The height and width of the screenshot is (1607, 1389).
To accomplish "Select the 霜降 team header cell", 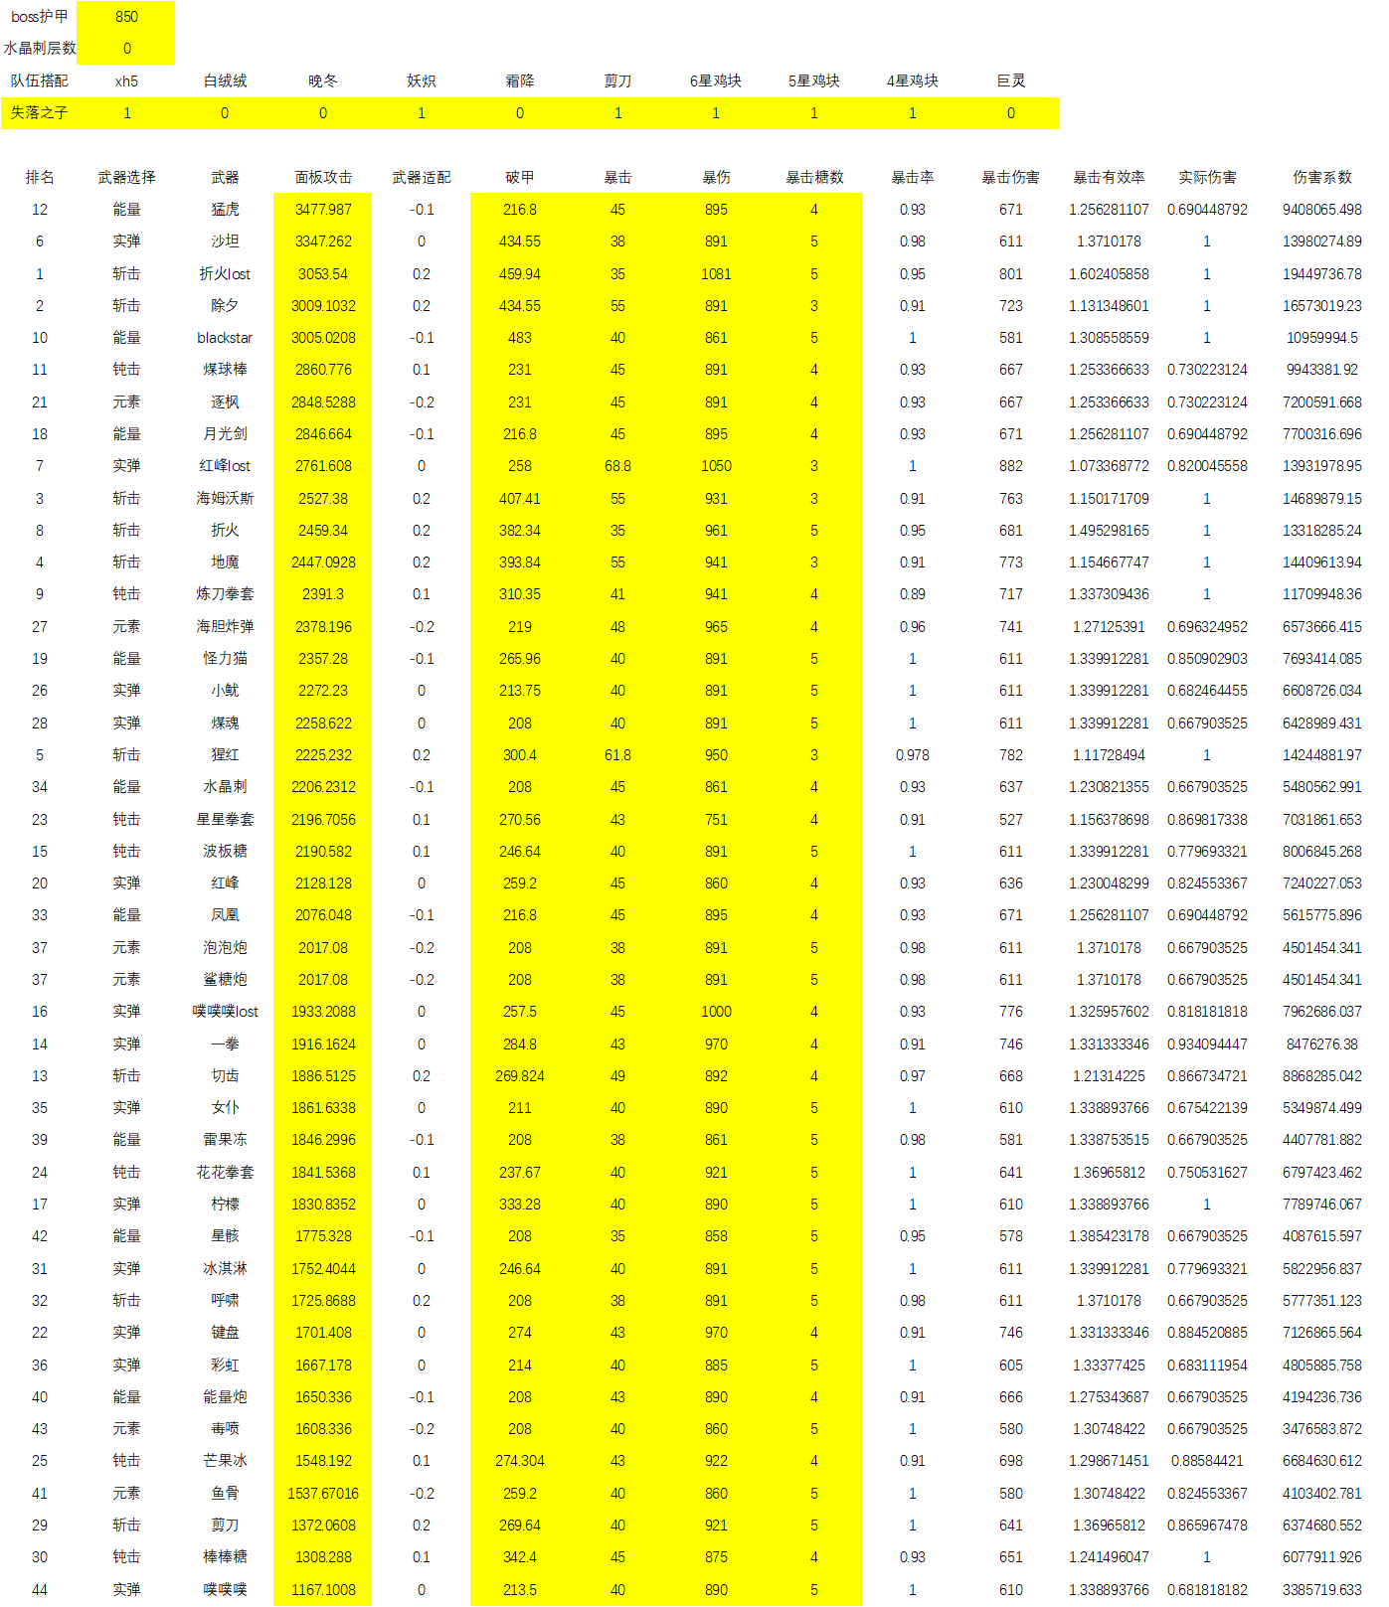I will (x=520, y=81).
